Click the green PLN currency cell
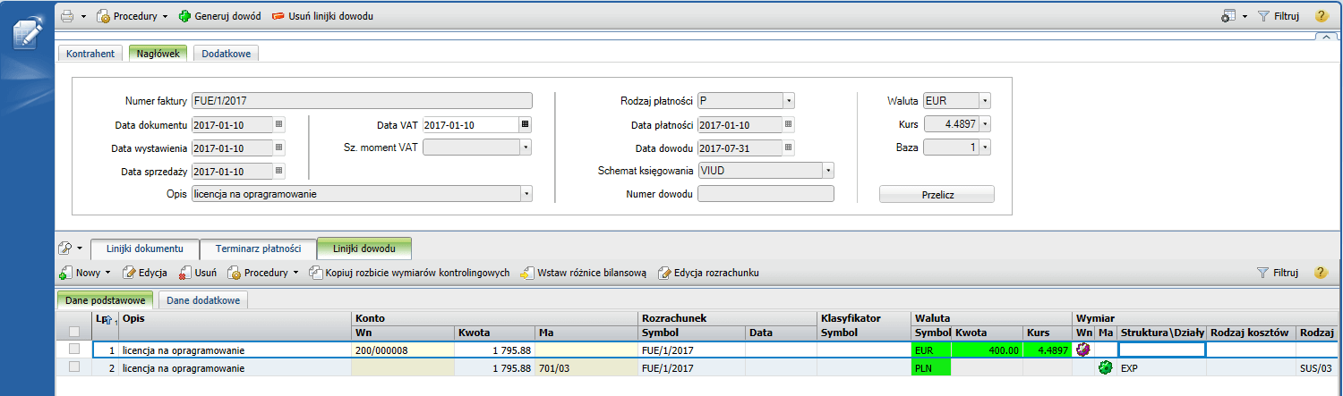1343x396 pixels. tap(930, 367)
